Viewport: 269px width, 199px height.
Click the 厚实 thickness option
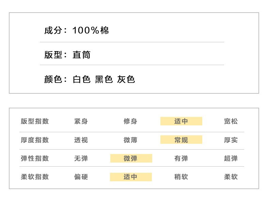pyautogui.click(x=231, y=140)
